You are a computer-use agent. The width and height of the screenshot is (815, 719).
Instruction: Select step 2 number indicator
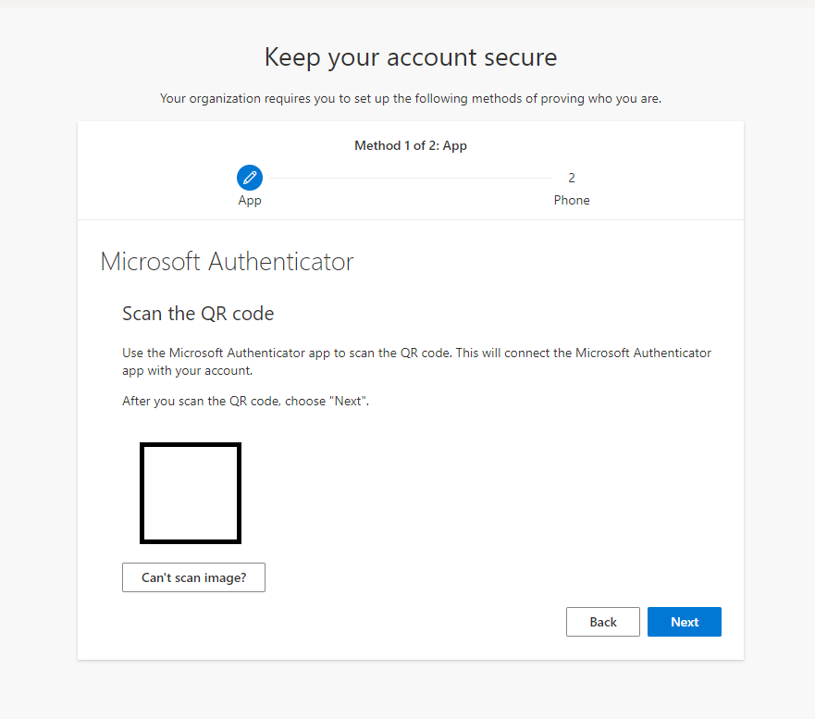pyautogui.click(x=571, y=178)
